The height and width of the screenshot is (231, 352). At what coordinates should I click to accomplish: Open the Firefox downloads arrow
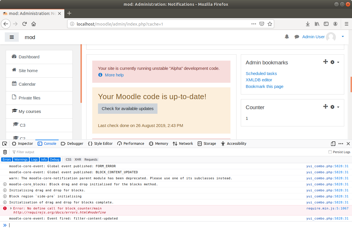click(x=308, y=24)
